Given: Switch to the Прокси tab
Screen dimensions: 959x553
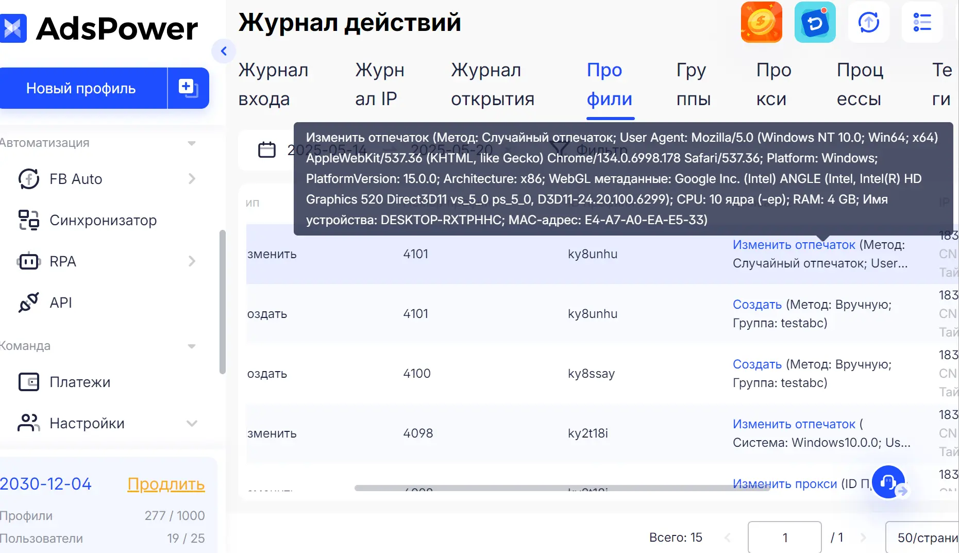Looking at the screenshot, I should click(773, 84).
